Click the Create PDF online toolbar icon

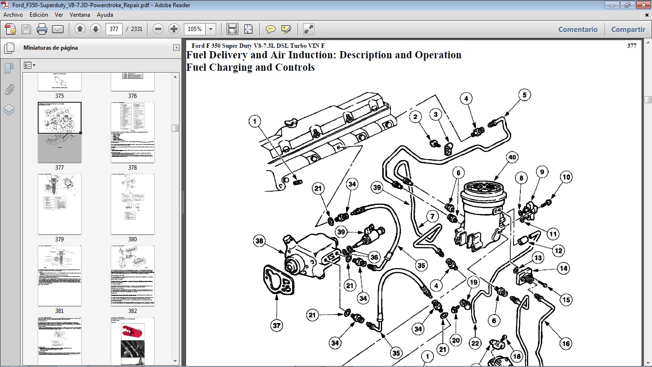tap(11, 29)
